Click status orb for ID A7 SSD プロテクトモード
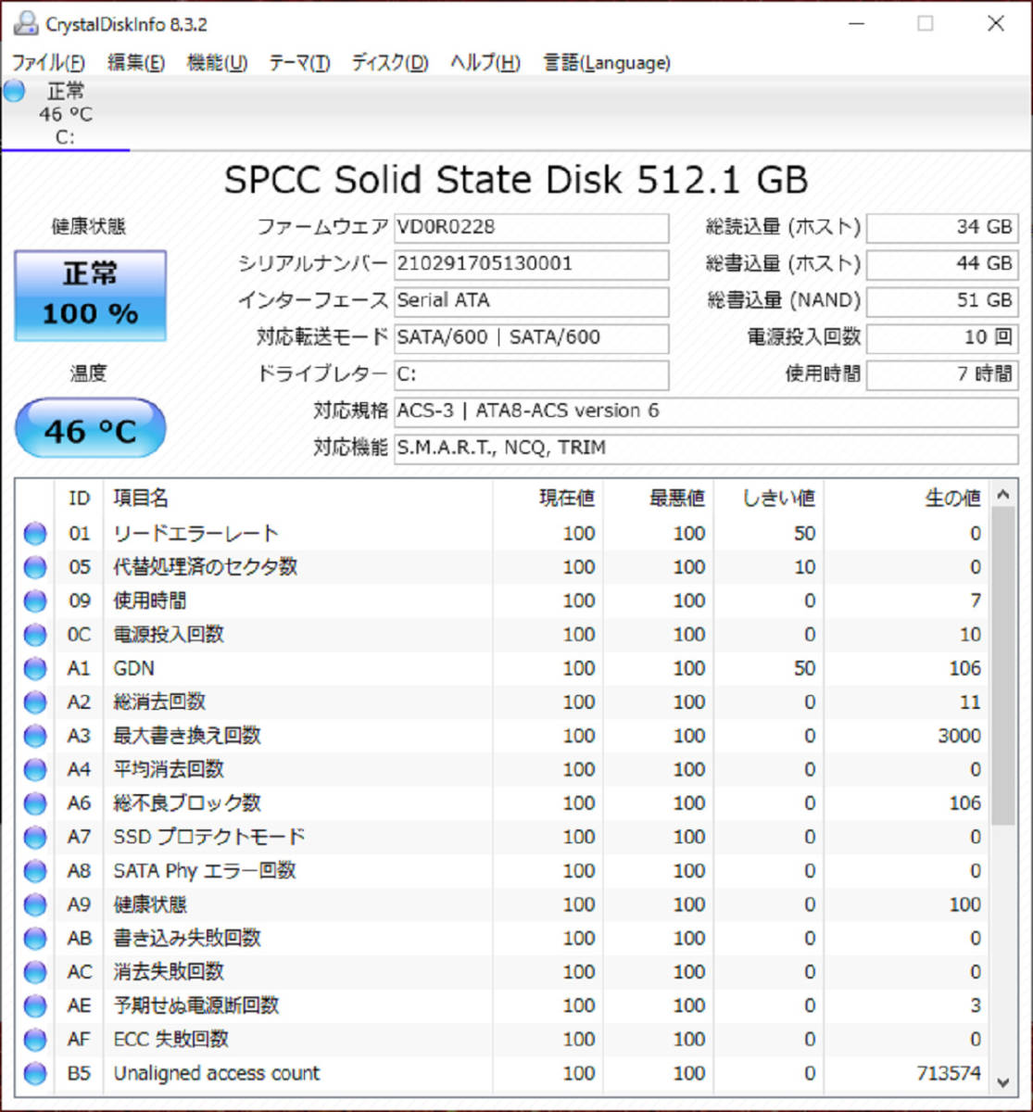This screenshot has width=1033, height=1112. 35,838
